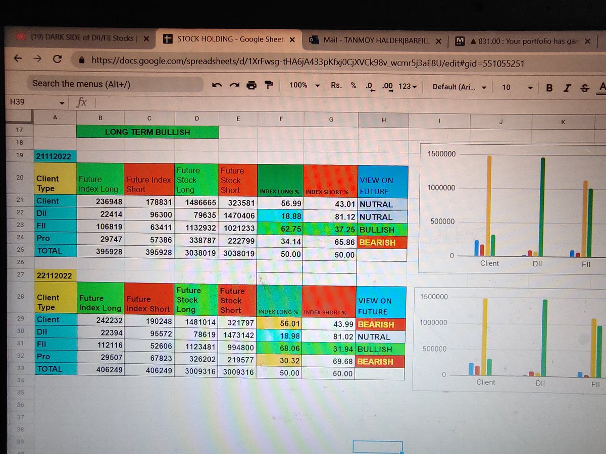Click the LONG TERM BULLISH green cell
The height and width of the screenshot is (454, 606).
[147, 132]
